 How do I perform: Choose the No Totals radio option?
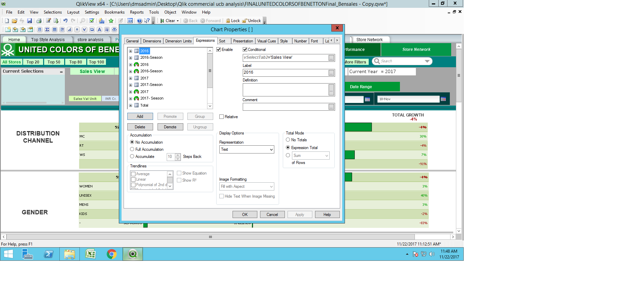coord(288,140)
